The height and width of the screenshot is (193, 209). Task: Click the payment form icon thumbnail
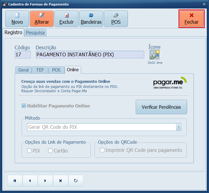coord(154,55)
